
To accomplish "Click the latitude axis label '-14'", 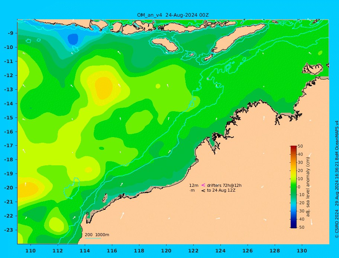I will 9,104.
